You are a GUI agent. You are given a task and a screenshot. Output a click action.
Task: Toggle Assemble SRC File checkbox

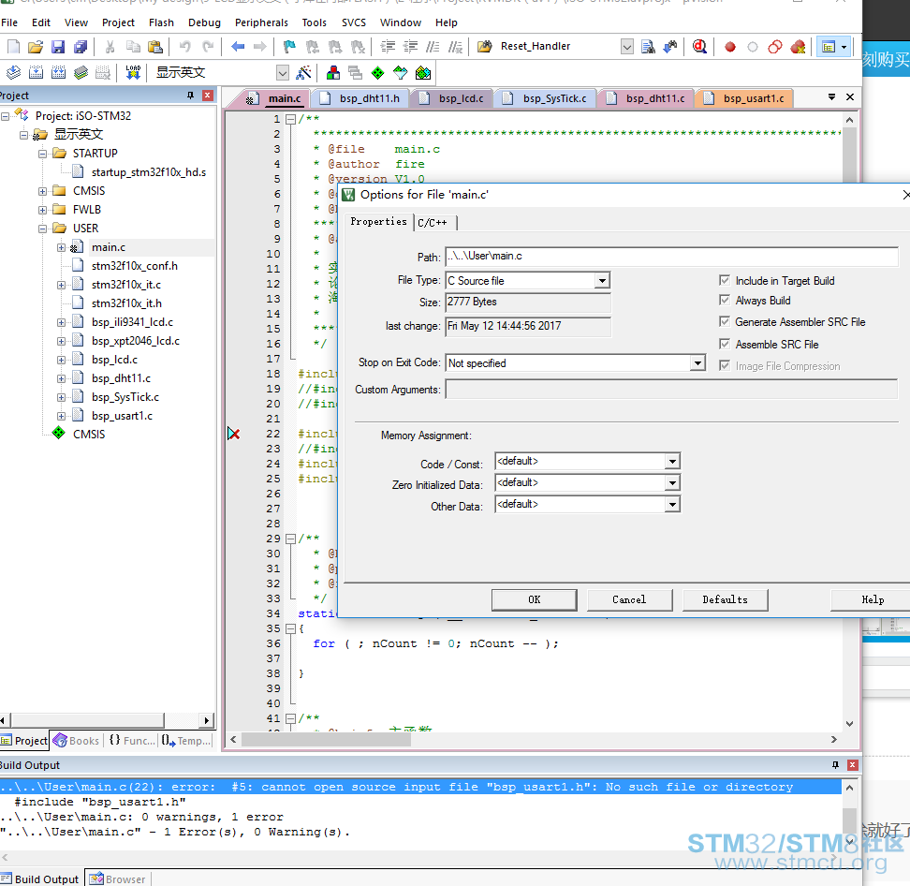[725, 345]
